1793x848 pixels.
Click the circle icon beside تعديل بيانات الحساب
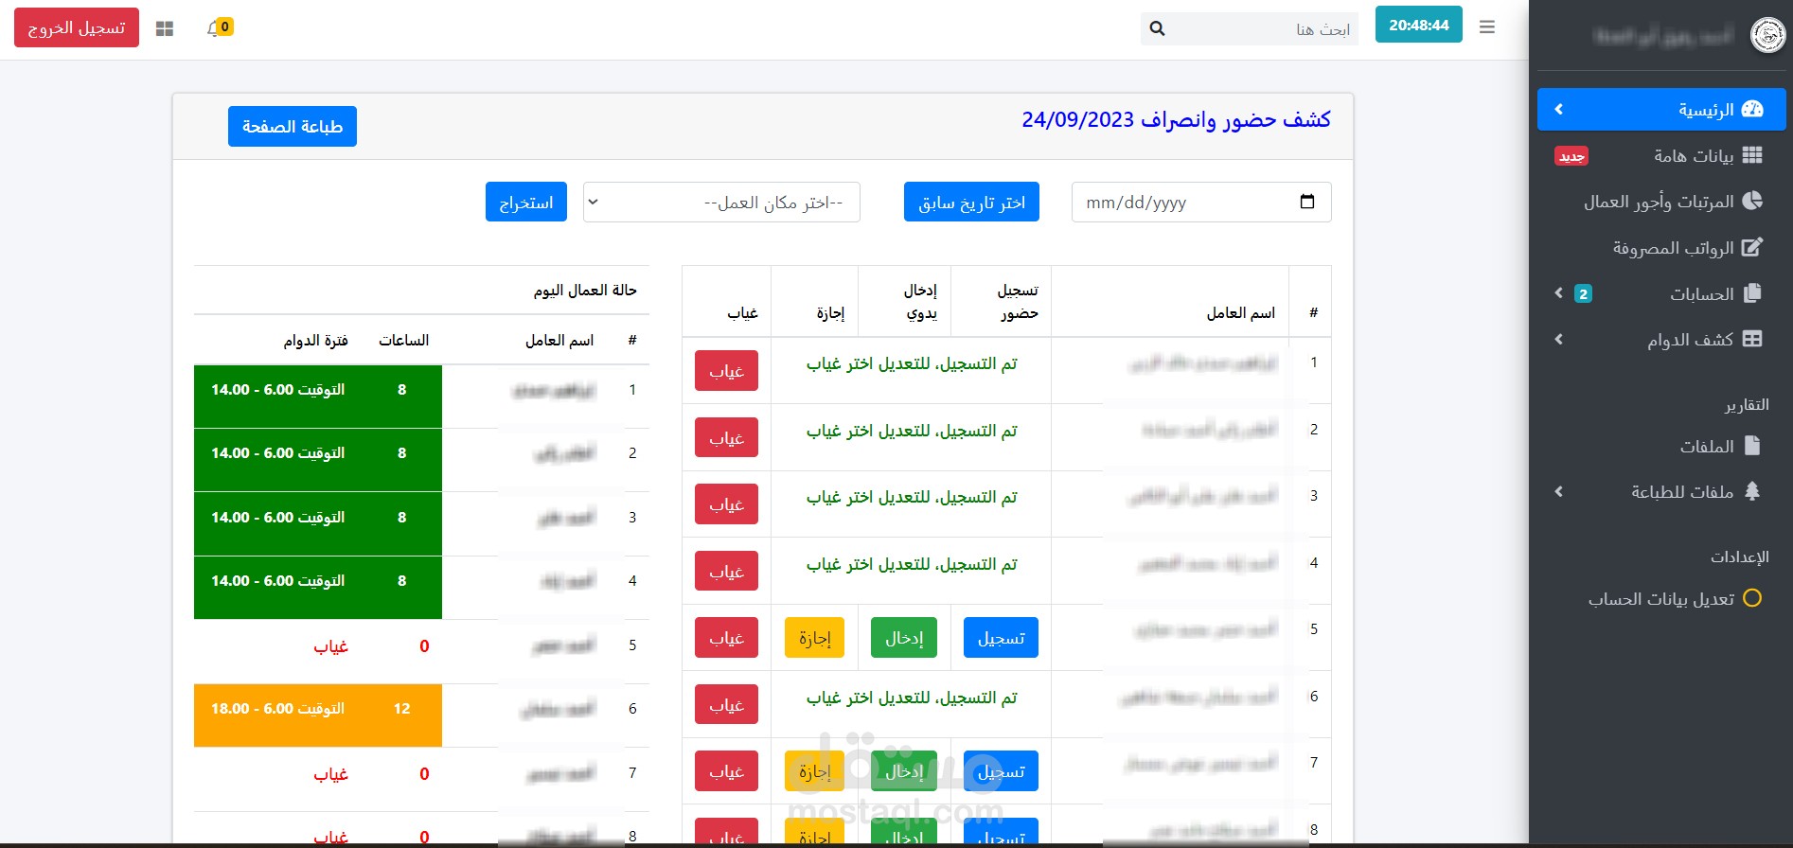click(x=1752, y=598)
